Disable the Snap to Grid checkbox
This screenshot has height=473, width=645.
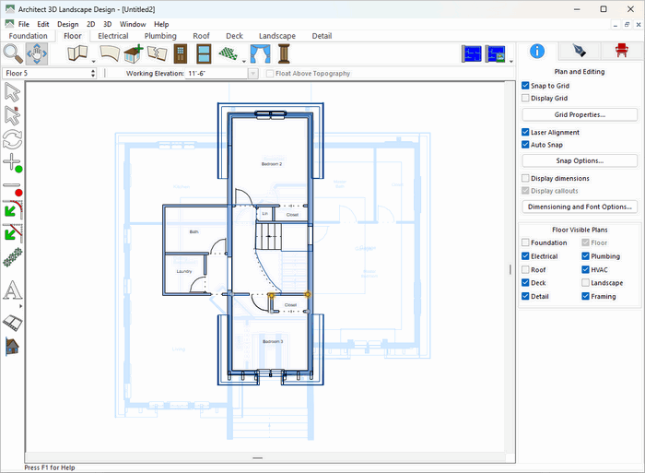pos(525,85)
